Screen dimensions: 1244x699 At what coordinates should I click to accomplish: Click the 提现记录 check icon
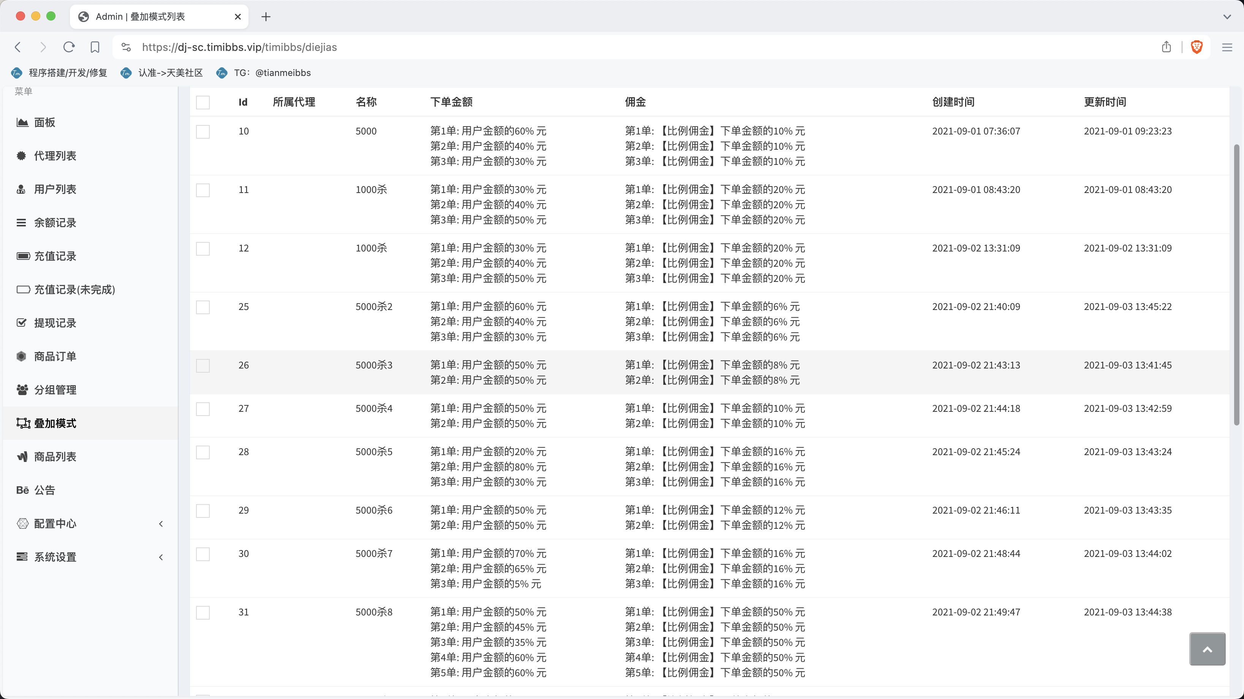pyautogui.click(x=21, y=323)
